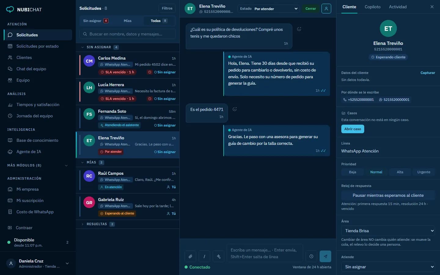Show the 'Mías' filter tab
Screen dimensions: 440x275
coord(127,21)
